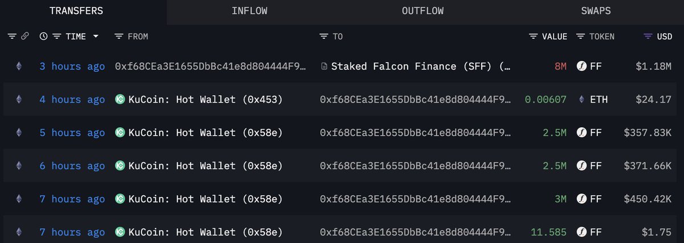
Task: Select the SWAPS tab
Action: pos(597,11)
